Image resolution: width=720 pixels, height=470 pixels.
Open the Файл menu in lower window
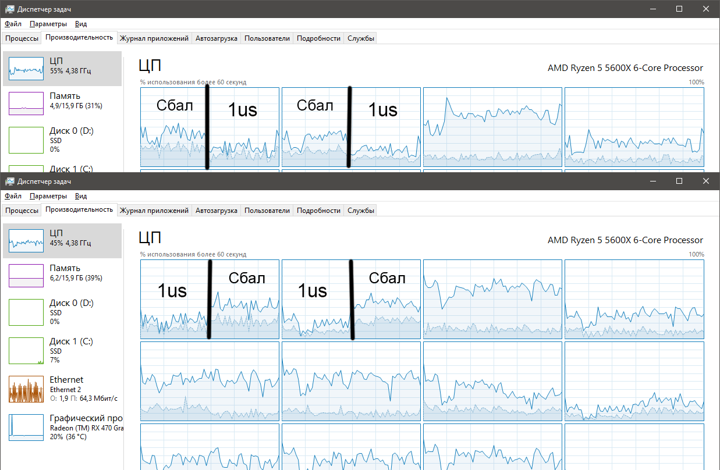pos(13,196)
